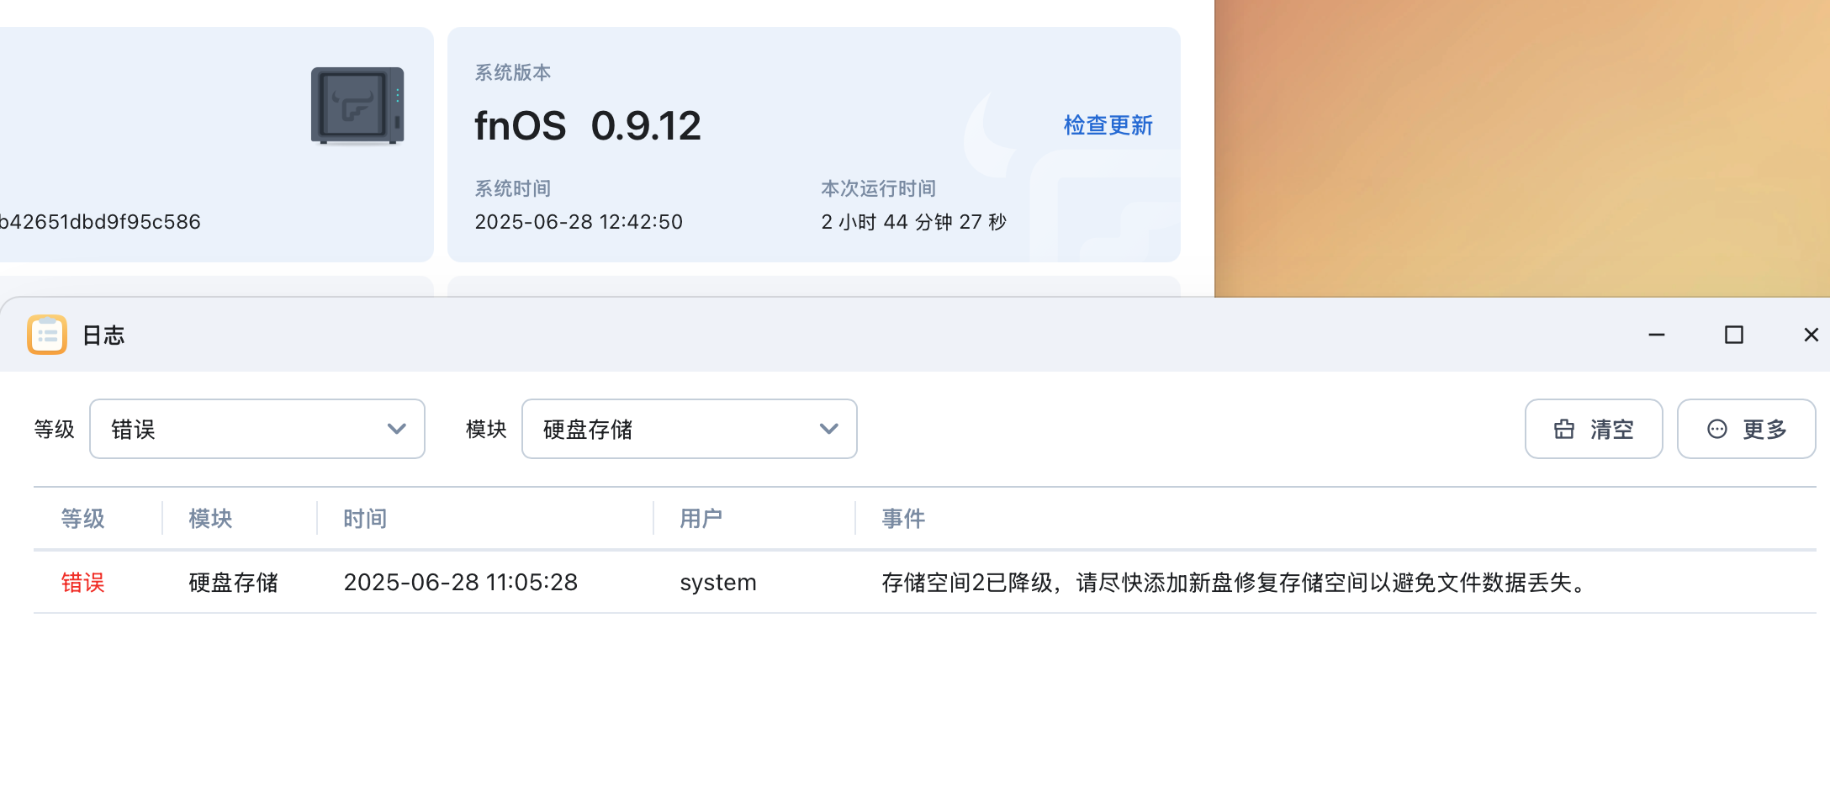Click the 时间 column header
The height and width of the screenshot is (787, 1830).
365,518
